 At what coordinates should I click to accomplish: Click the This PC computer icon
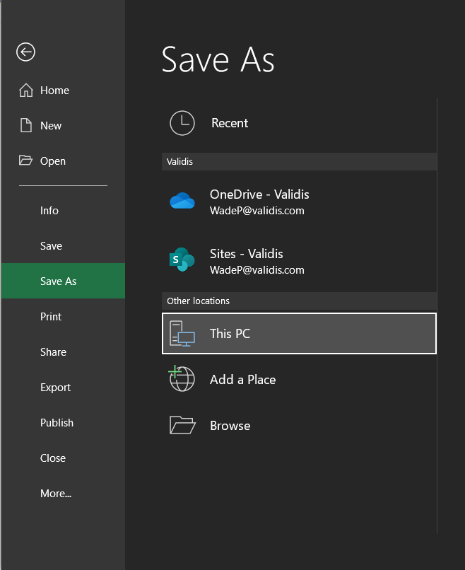(182, 333)
